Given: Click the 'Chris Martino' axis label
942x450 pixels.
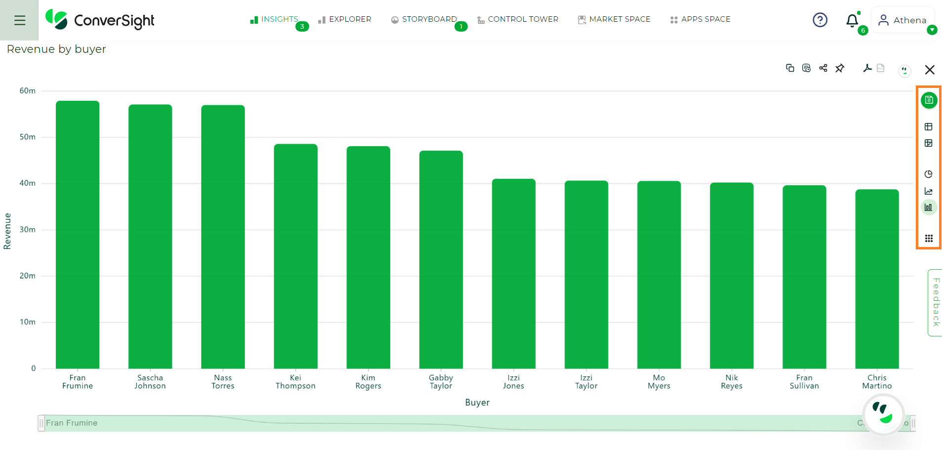Looking at the screenshot, I should (877, 382).
